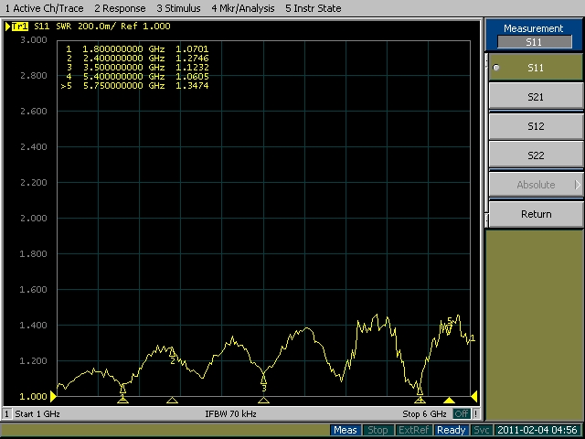Click the 3.000 top scale label
This screenshot has width=585, height=439.
[x=34, y=40]
